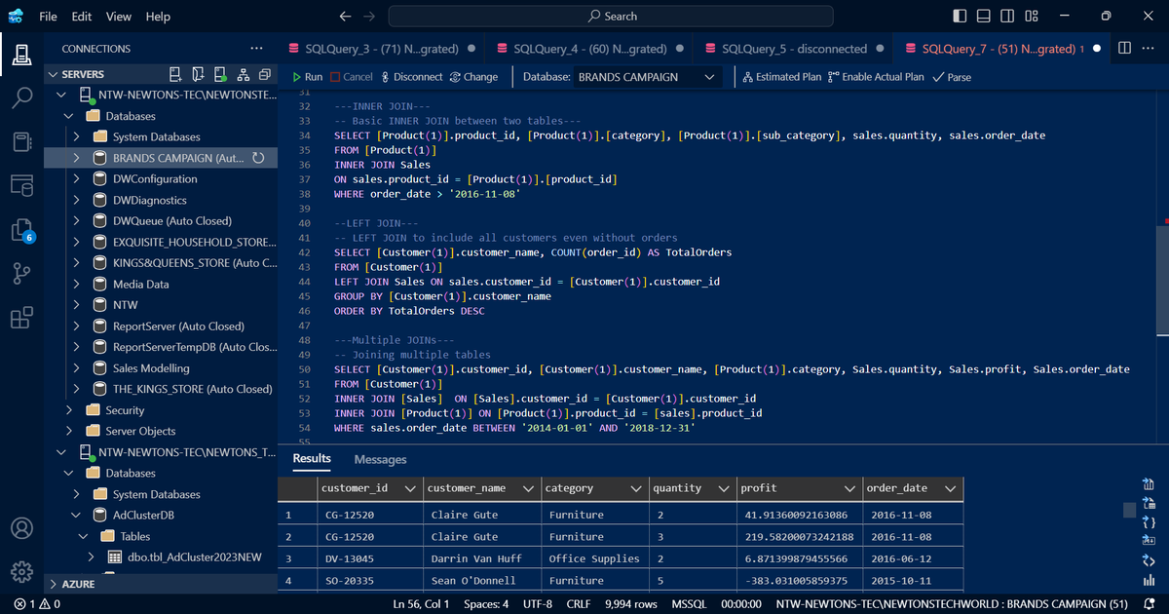Switch to the SQLQuery_3 tab

coord(381,49)
